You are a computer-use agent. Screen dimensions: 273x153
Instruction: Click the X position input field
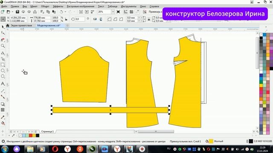(x=18, y=18)
